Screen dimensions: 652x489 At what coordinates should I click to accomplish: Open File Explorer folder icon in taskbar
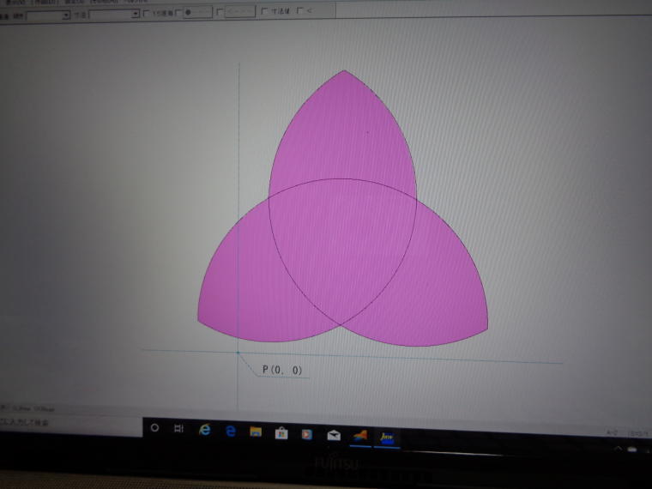coord(256,432)
